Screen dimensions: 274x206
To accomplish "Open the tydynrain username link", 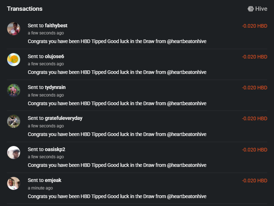I will pyautogui.click(x=55, y=87).
